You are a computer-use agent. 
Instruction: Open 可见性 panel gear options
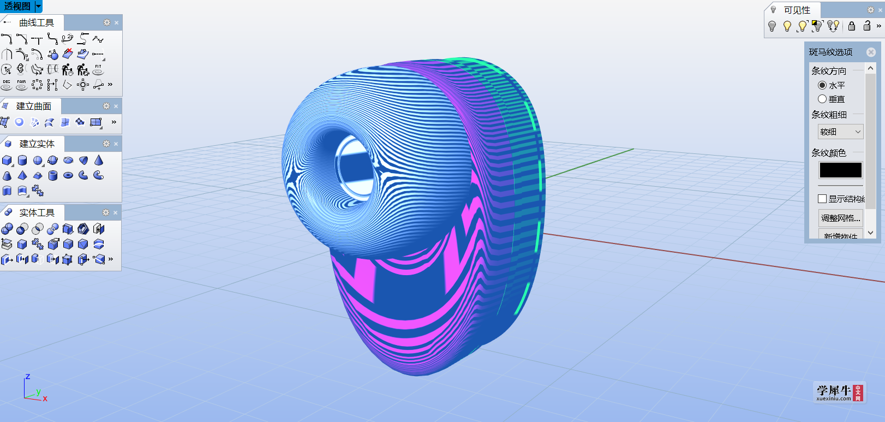[871, 10]
